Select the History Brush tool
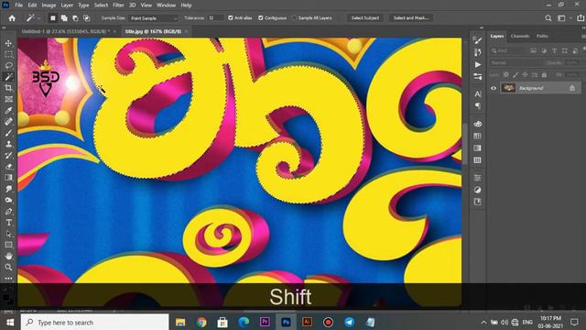586x330 pixels. point(8,155)
